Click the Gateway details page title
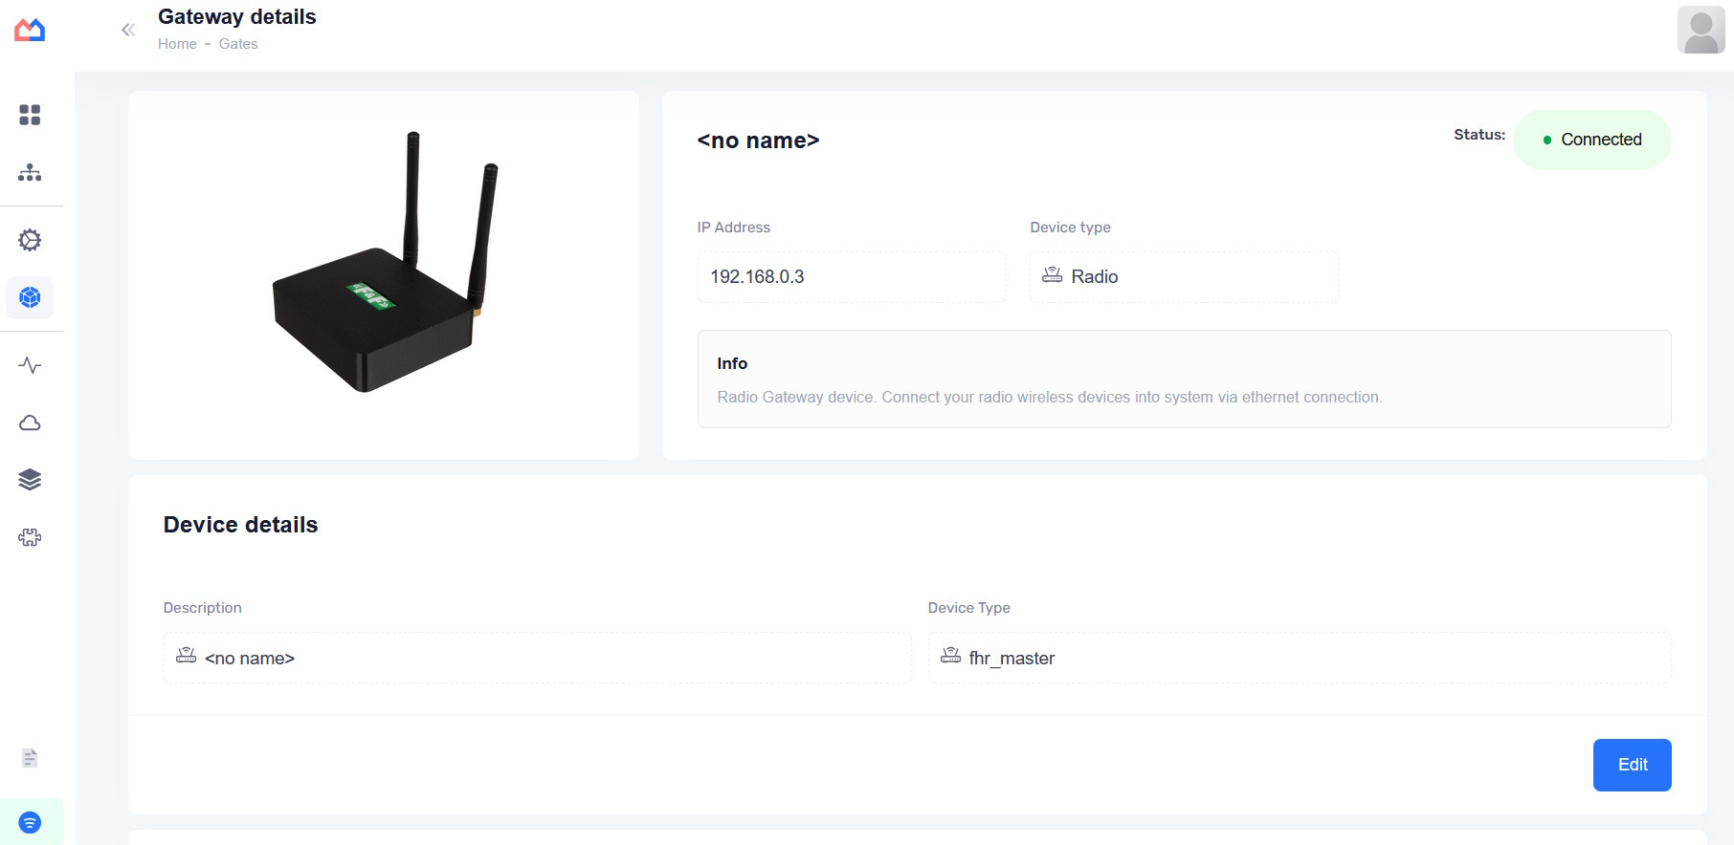The width and height of the screenshot is (1734, 845). [237, 17]
